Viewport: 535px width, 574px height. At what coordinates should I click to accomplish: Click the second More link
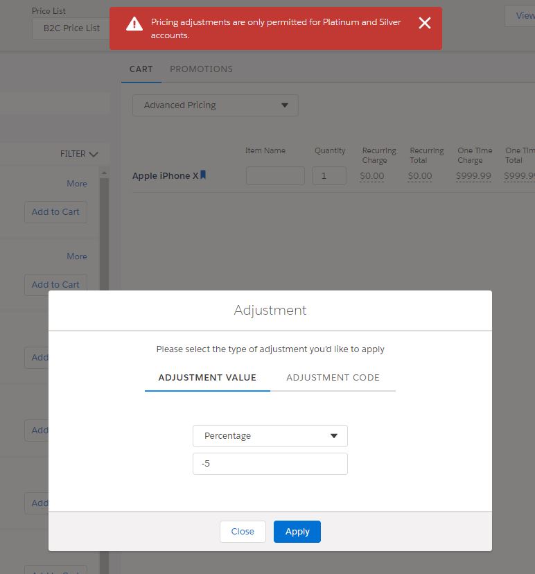click(77, 256)
